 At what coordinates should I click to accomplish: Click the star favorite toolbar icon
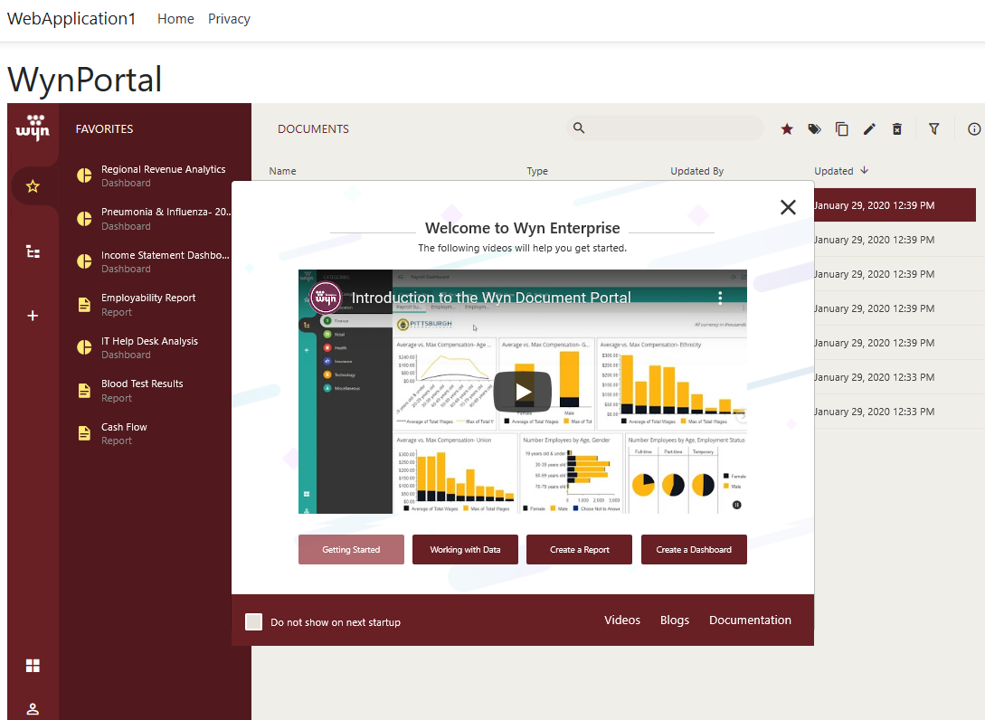click(787, 129)
